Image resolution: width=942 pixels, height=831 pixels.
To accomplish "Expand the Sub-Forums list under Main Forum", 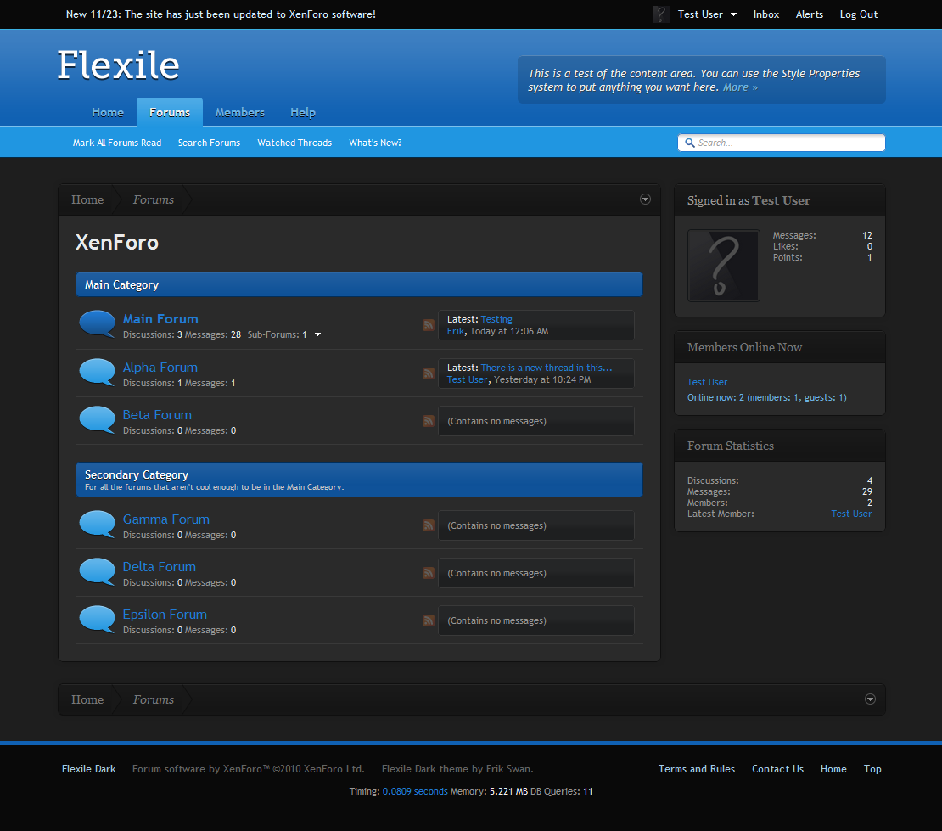I will coord(317,334).
